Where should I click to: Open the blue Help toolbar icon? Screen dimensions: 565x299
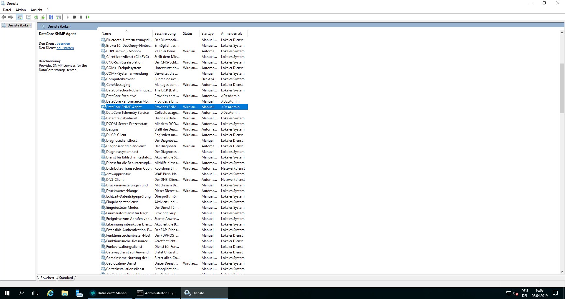[x=51, y=17]
